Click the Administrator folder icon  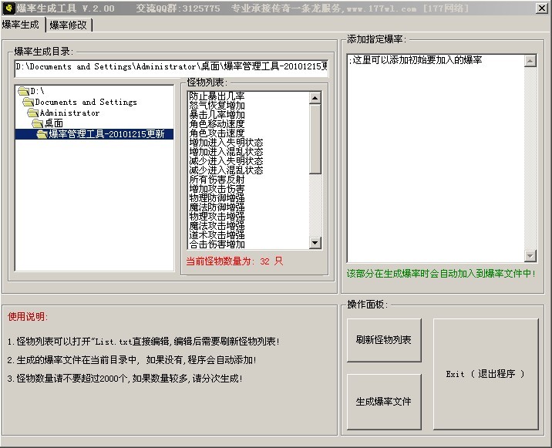(33, 113)
